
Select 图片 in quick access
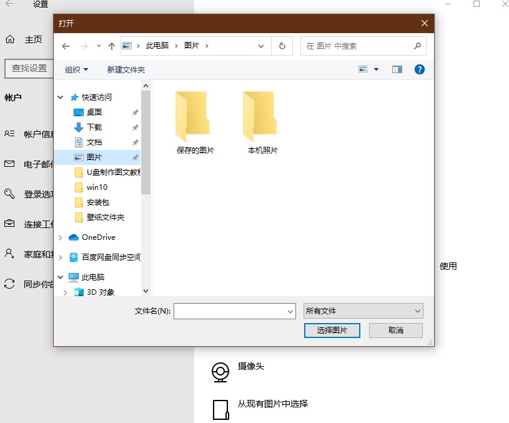[x=94, y=157]
